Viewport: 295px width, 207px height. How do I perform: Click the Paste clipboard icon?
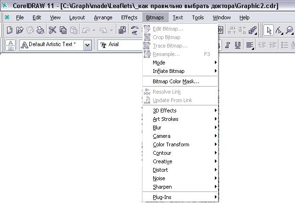pyautogui.click(x=74, y=30)
